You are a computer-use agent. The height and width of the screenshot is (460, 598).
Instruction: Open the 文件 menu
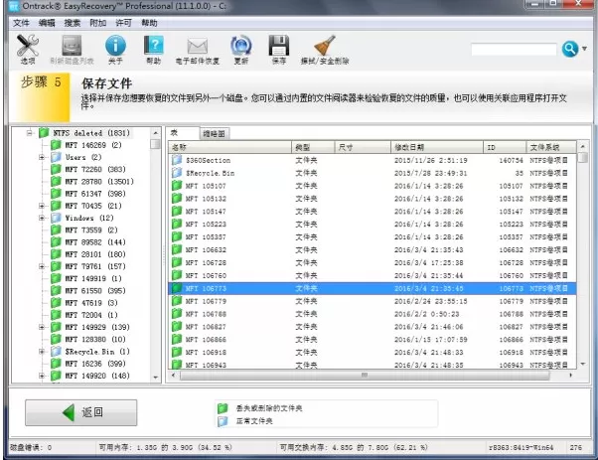[x=21, y=23]
